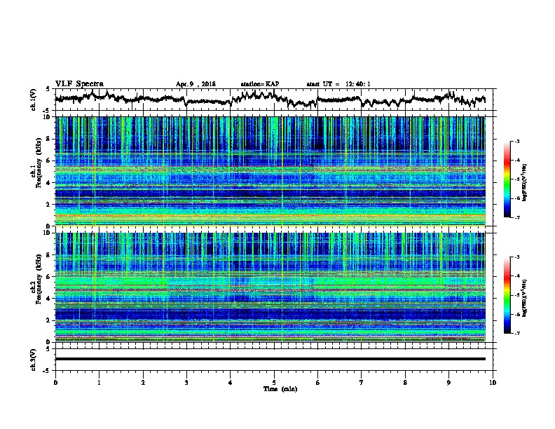This screenshot has width=555, height=429.
Task: Click the ch.1 color bar "-7" label
Action: pyautogui.click(x=516, y=217)
